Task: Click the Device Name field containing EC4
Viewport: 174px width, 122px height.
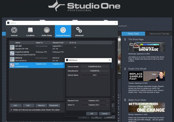Action: tap(95, 75)
